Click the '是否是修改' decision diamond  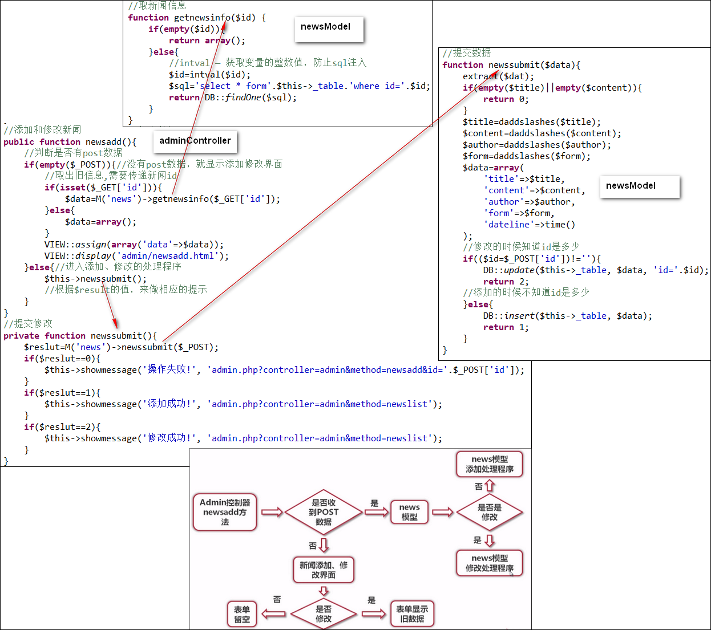tap(490, 512)
